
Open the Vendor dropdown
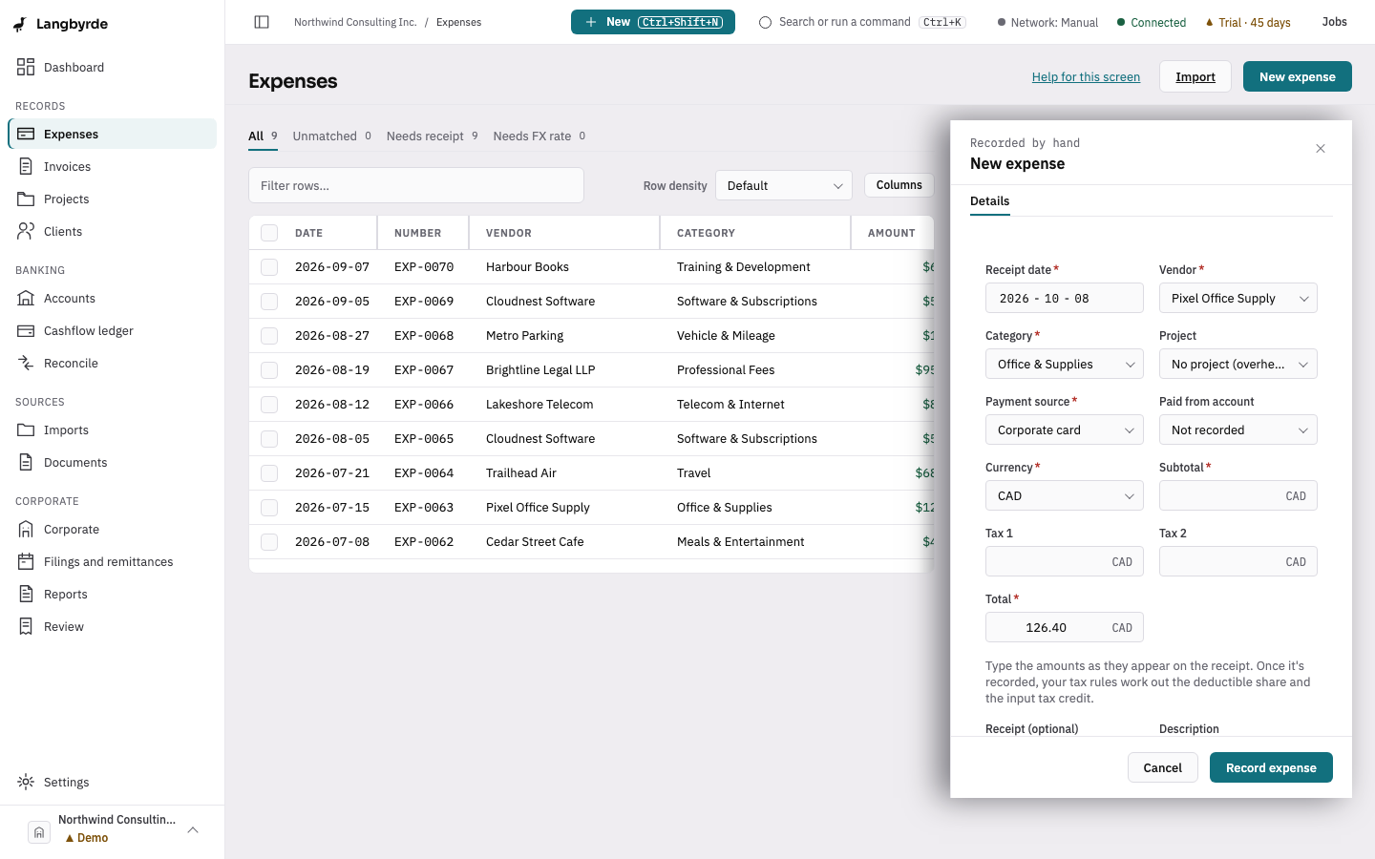tap(1238, 298)
